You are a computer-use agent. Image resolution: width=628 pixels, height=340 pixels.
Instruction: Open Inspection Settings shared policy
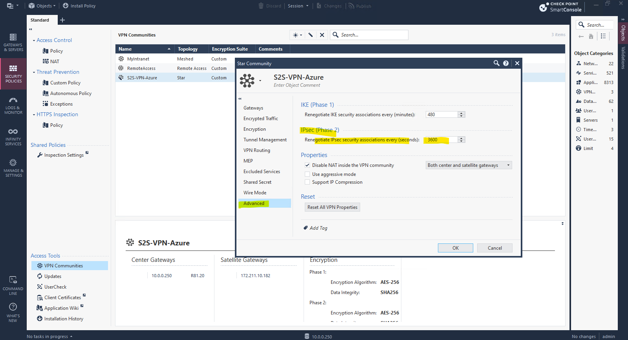click(x=64, y=155)
